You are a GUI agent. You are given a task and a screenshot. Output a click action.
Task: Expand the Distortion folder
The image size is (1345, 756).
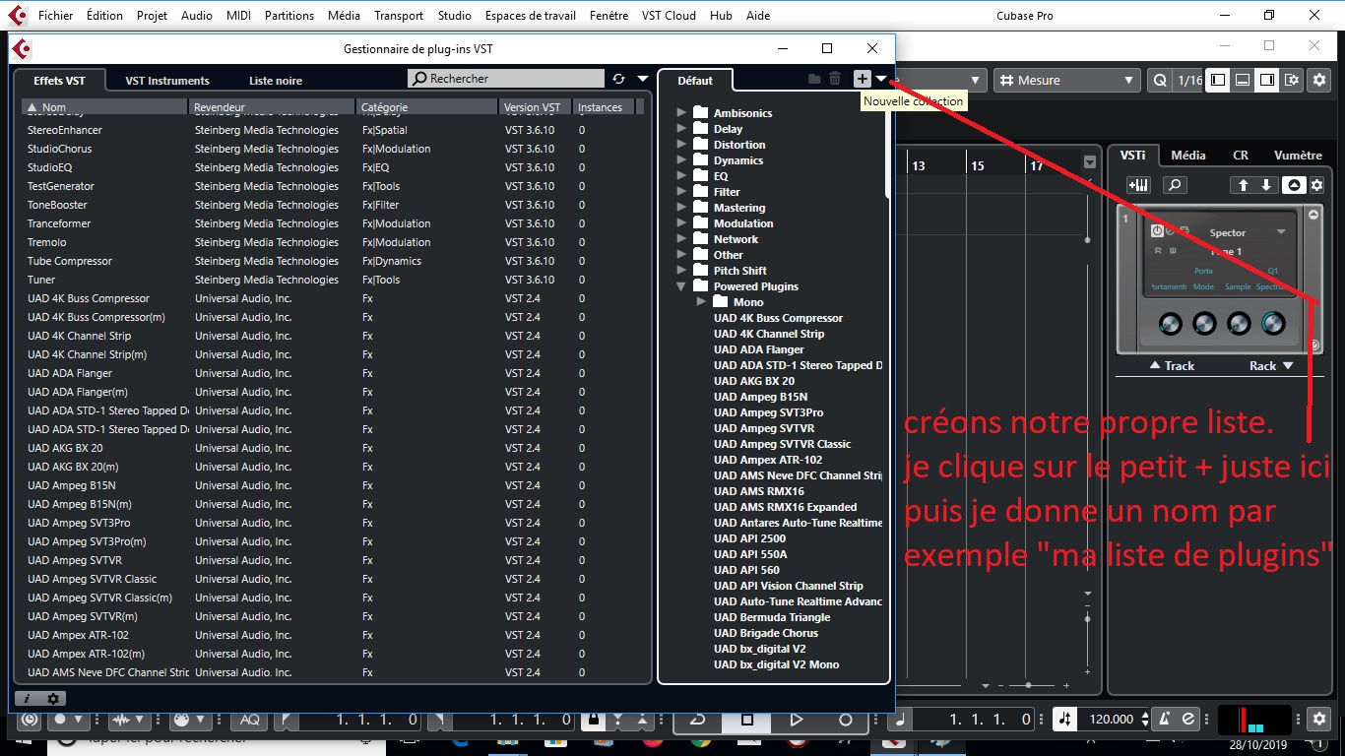coord(681,145)
